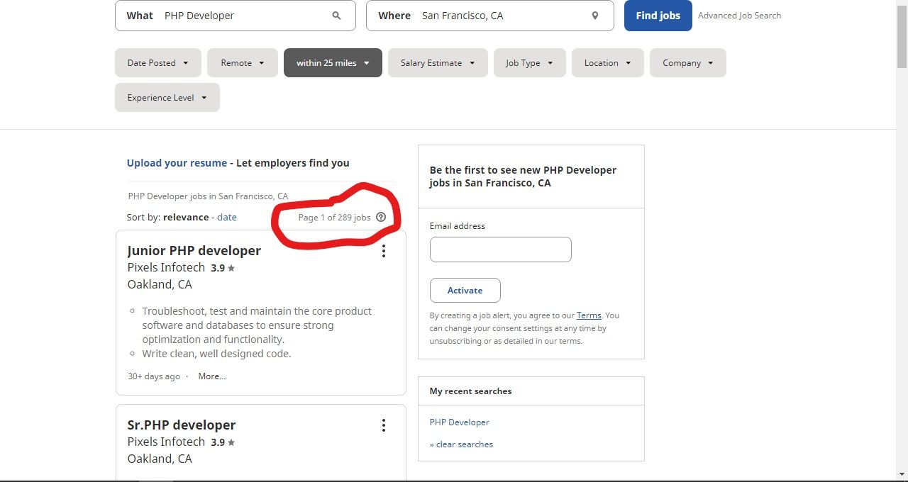Click the Upload your resume link

point(177,163)
